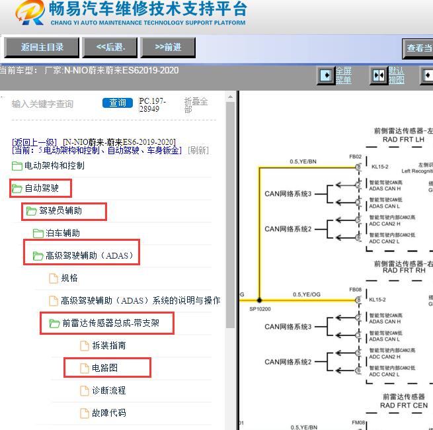Open the 拆装指南 document
This screenshot has width=433, height=430.
pyautogui.click(x=109, y=345)
